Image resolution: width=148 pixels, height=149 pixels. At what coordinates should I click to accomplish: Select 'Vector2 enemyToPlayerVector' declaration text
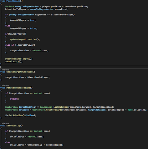click(22, 6)
